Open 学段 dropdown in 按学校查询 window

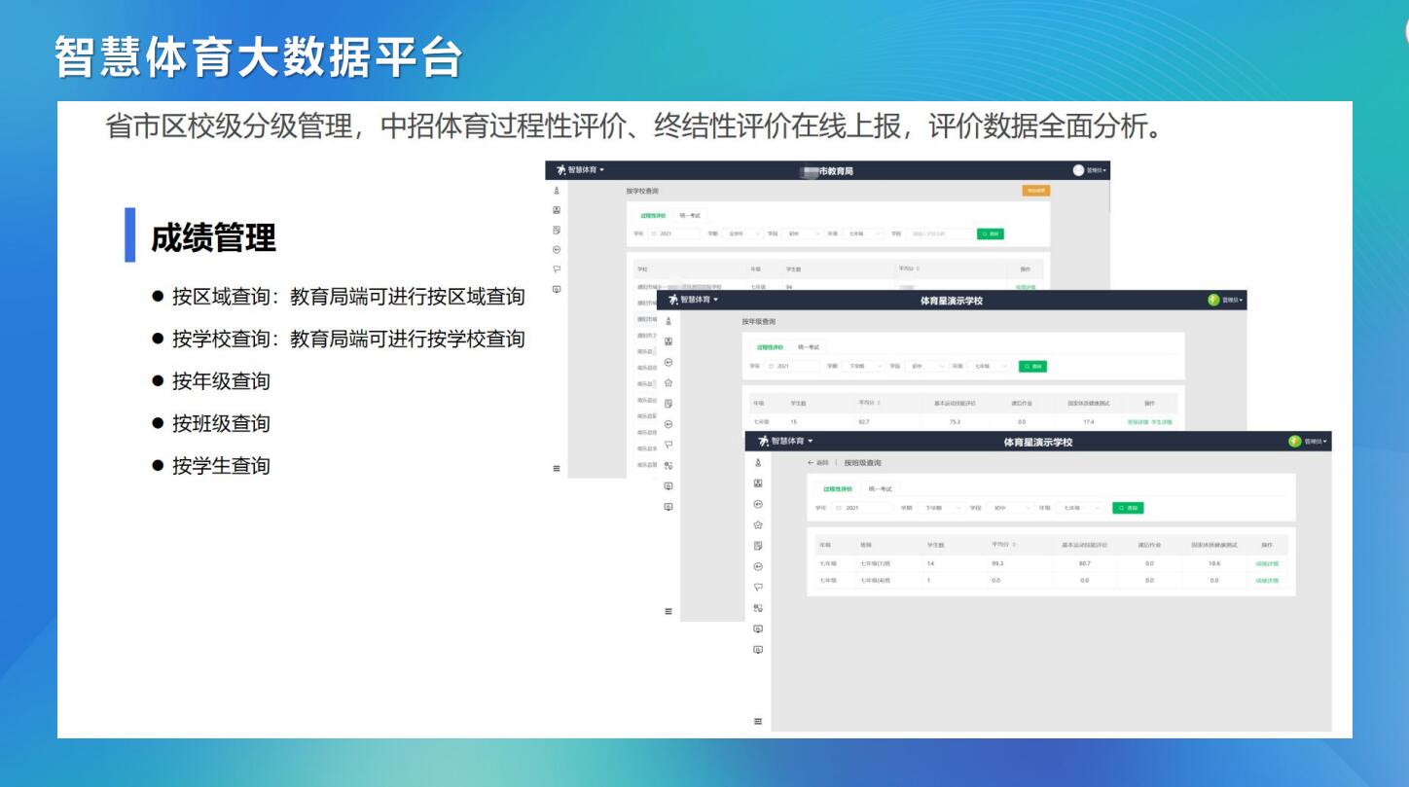[802, 233]
